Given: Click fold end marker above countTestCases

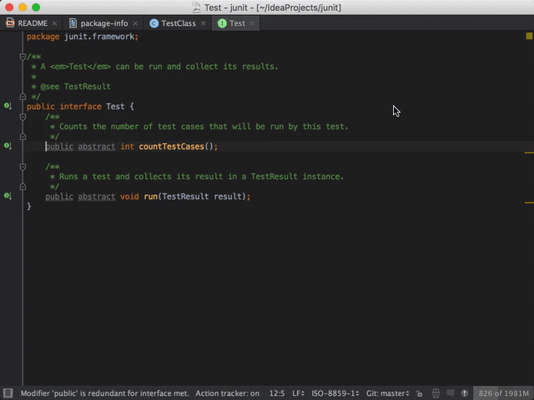Looking at the screenshot, I should coord(23,137).
